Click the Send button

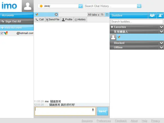102,111
